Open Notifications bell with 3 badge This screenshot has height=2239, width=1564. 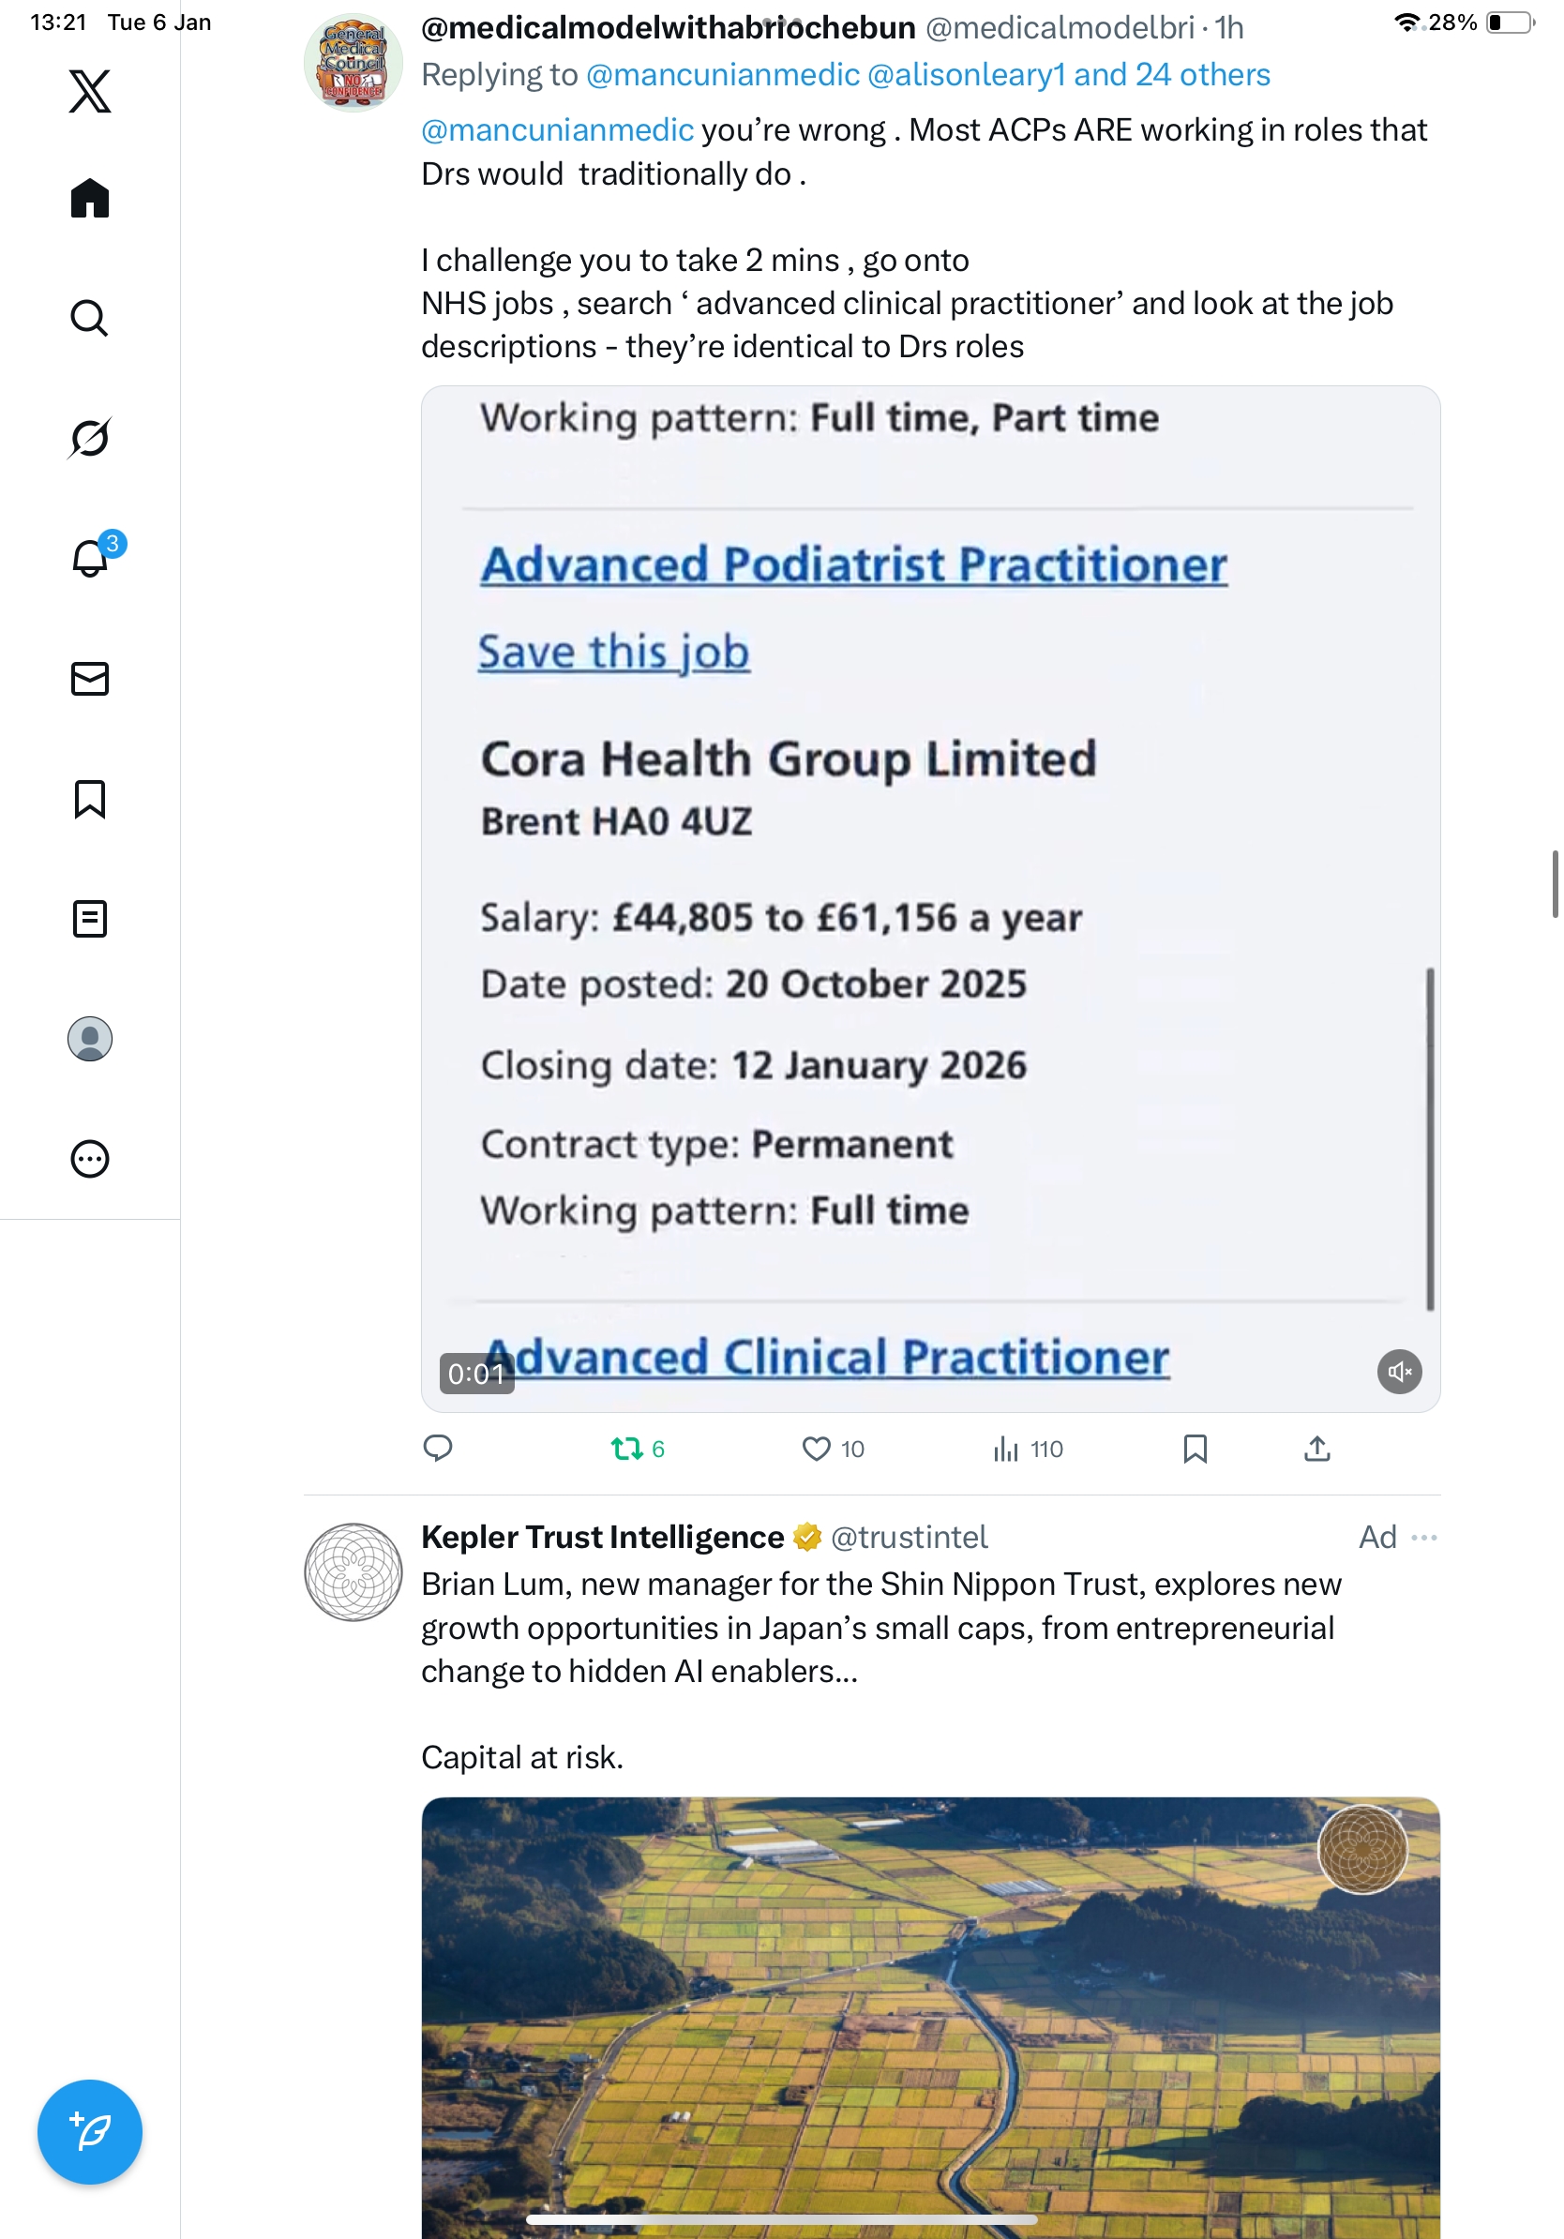coord(90,558)
